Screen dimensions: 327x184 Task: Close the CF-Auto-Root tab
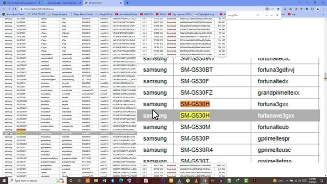121,3
